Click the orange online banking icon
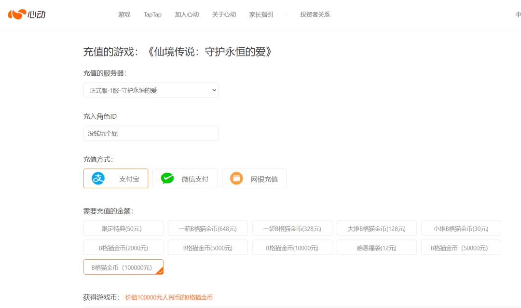The width and height of the screenshot is (521, 308). (x=236, y=179)
